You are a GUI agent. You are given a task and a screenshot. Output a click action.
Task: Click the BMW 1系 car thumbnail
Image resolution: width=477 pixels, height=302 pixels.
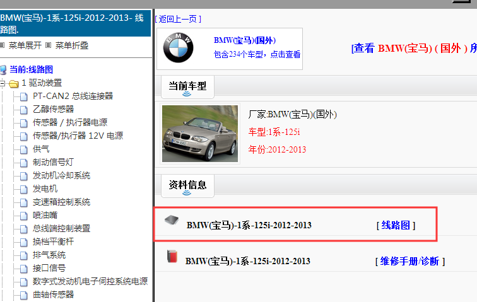tap(200, 134)
